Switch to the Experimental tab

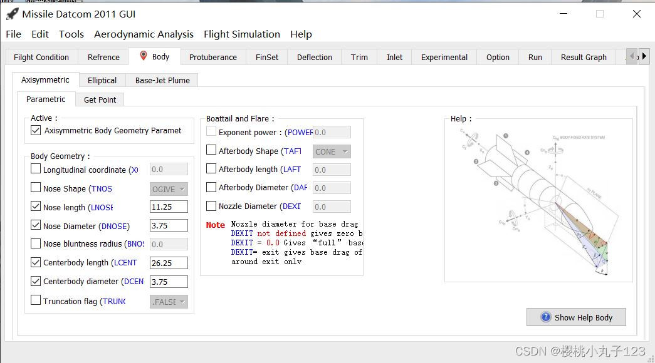pos(444,57)
